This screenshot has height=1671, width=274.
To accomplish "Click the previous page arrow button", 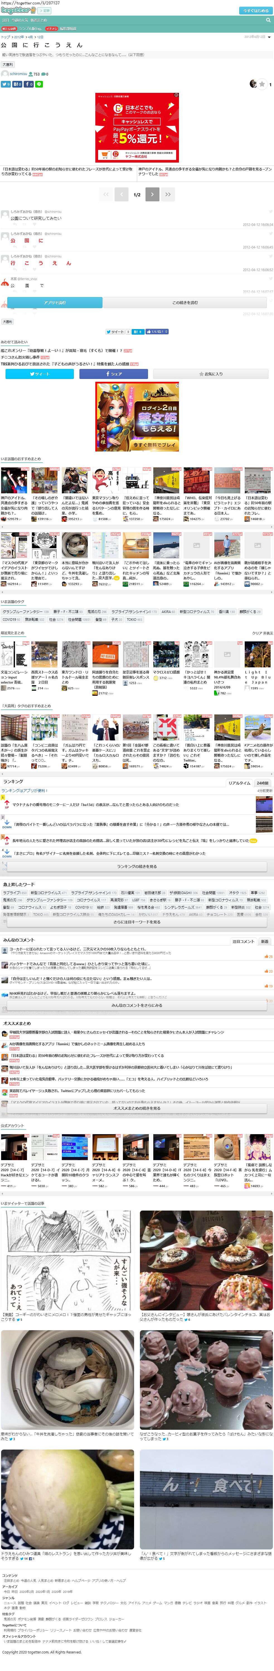I will click(x=121, y=194).
